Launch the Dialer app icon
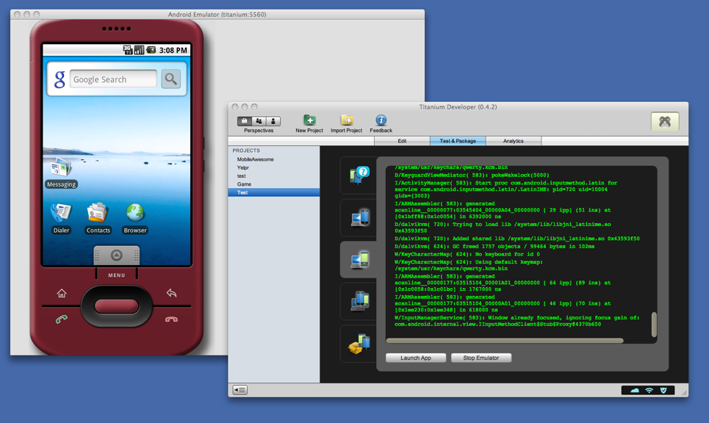 coord(61,214)
